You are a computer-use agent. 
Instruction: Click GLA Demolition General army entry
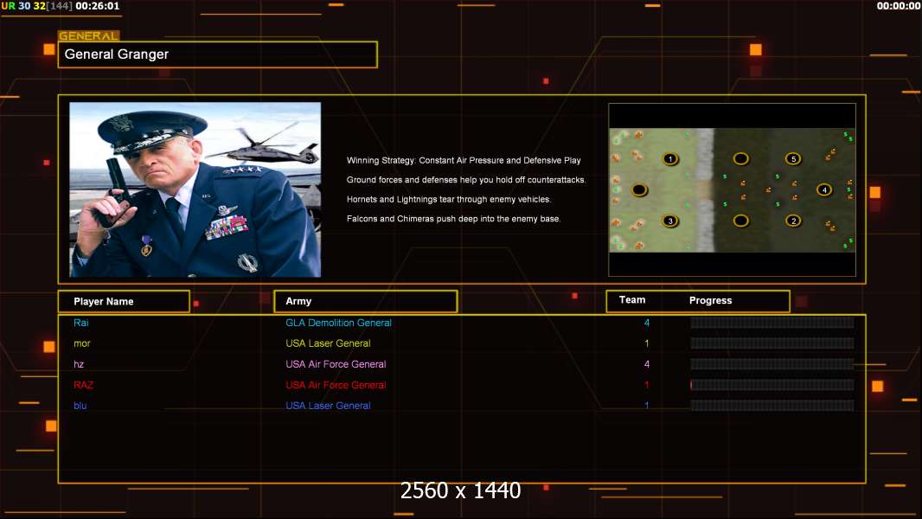(339, 323)
